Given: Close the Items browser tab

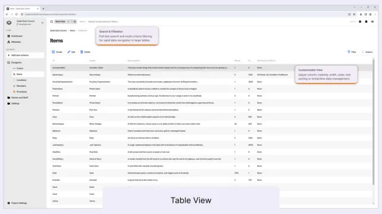Looking at the screenshot, I should coord(38,8).
